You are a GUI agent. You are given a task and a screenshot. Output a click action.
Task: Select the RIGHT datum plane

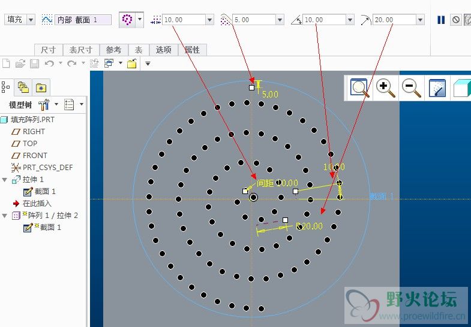[34, 132]
